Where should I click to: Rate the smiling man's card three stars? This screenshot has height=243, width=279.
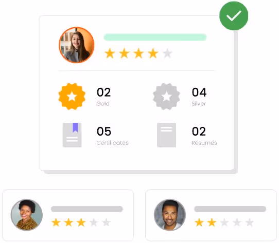224,222
